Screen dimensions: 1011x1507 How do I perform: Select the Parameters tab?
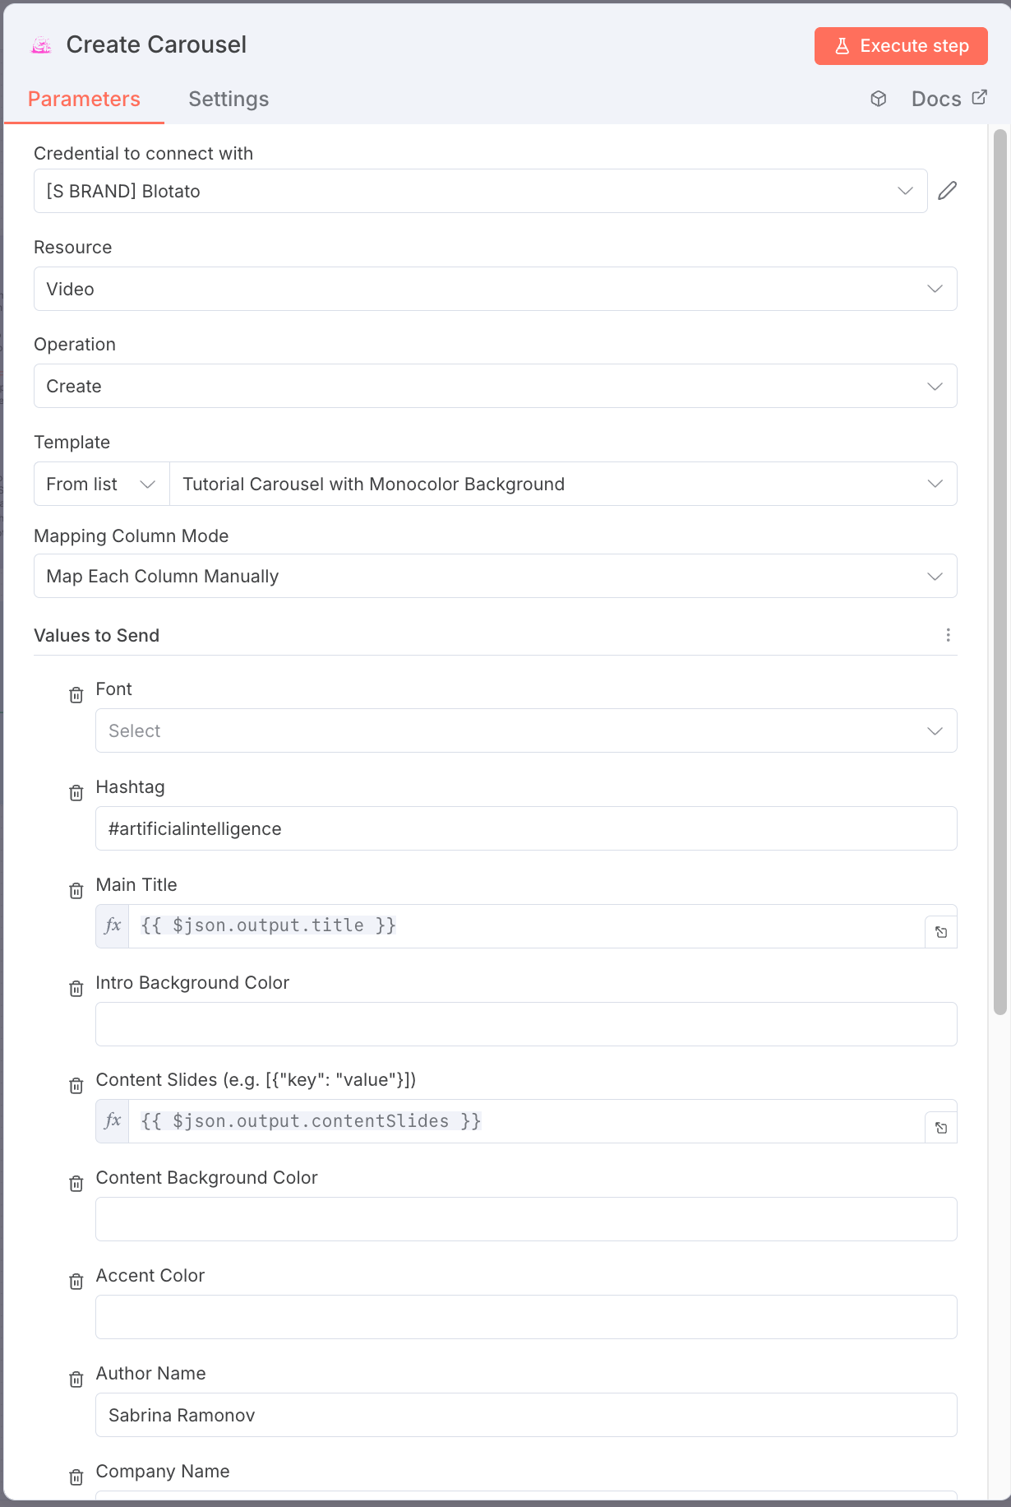pyautogui.click(x=84, y=99)
